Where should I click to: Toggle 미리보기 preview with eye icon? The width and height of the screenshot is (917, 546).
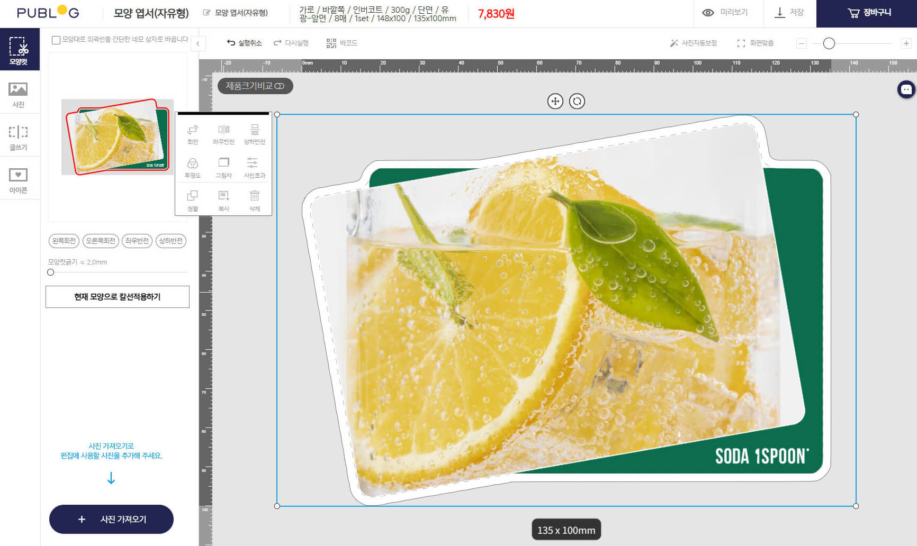point(725,13)
